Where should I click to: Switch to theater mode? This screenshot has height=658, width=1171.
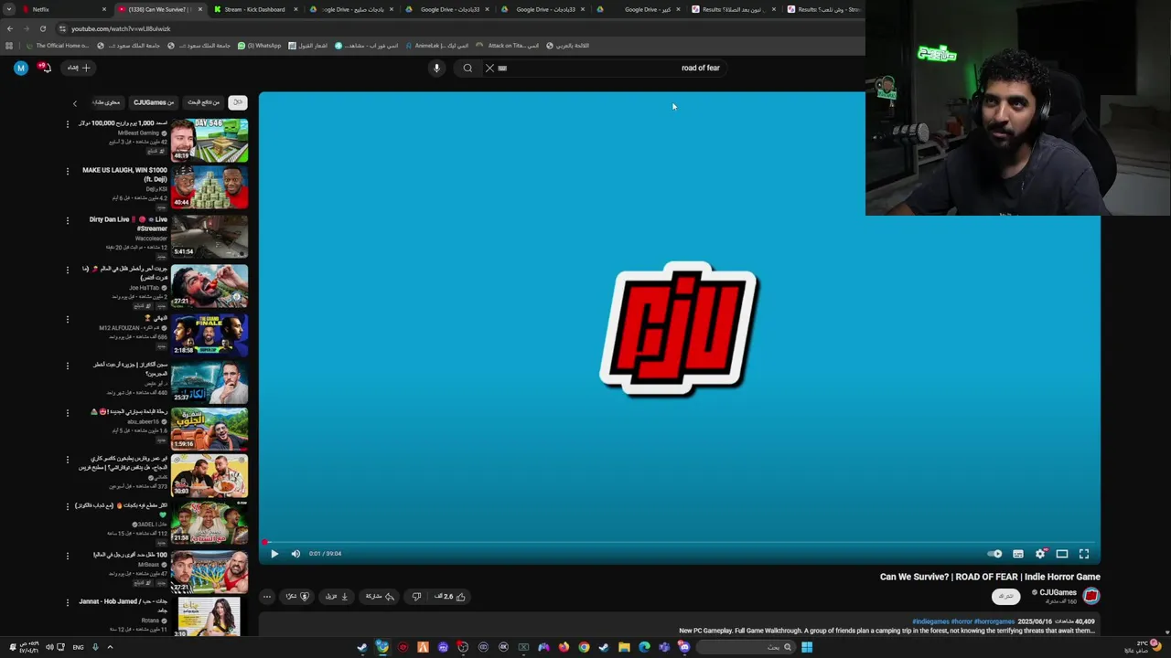pyautogui.click(x=1062, y=554)
